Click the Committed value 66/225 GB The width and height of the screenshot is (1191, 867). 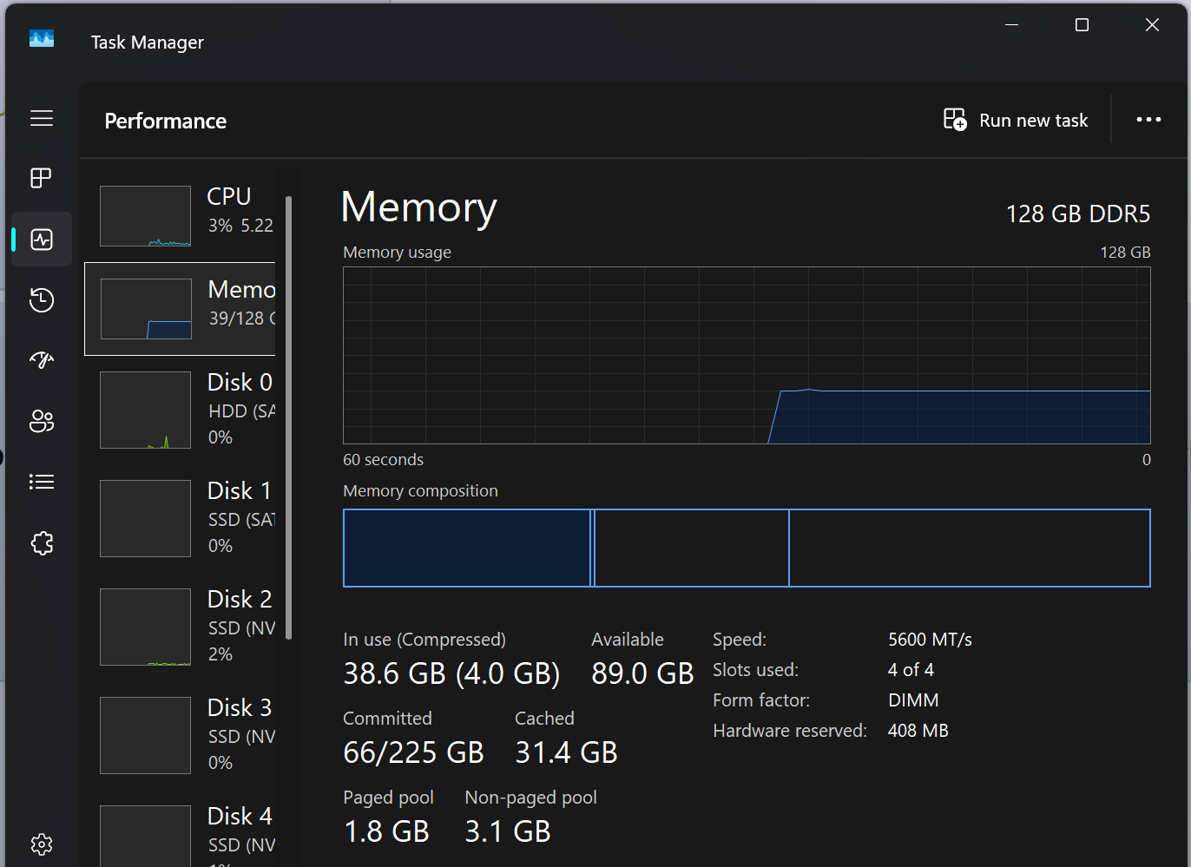413,752
